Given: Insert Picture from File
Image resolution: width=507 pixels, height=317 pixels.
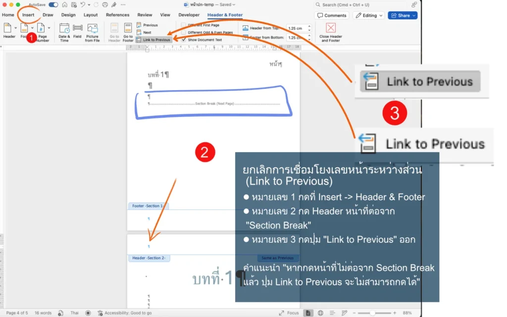Looking at the screenshot, I should click(92, 32).
